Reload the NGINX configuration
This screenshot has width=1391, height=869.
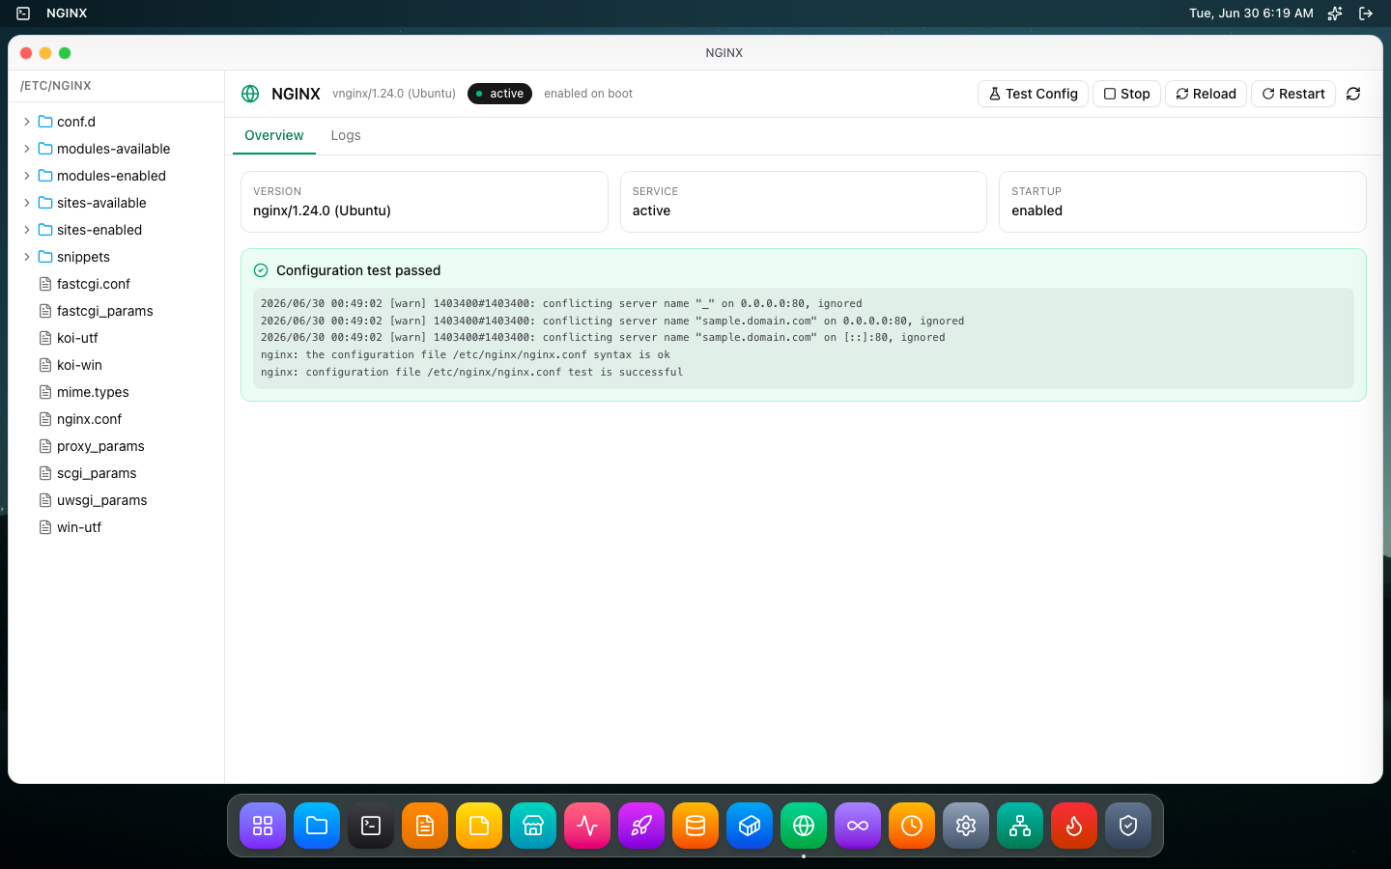pos(1206,94)
